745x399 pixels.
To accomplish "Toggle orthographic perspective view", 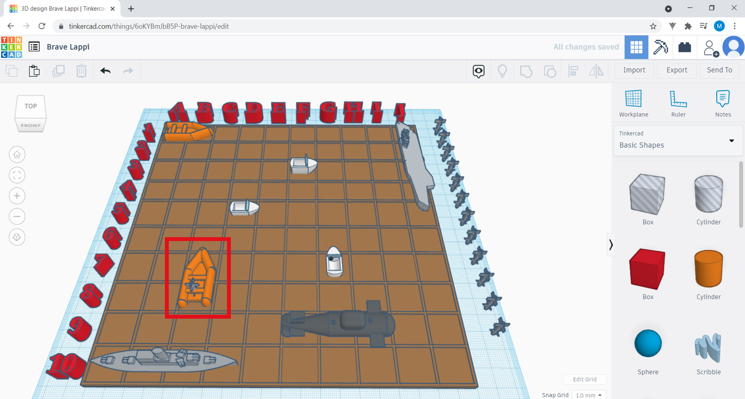I will click(17, 237).
